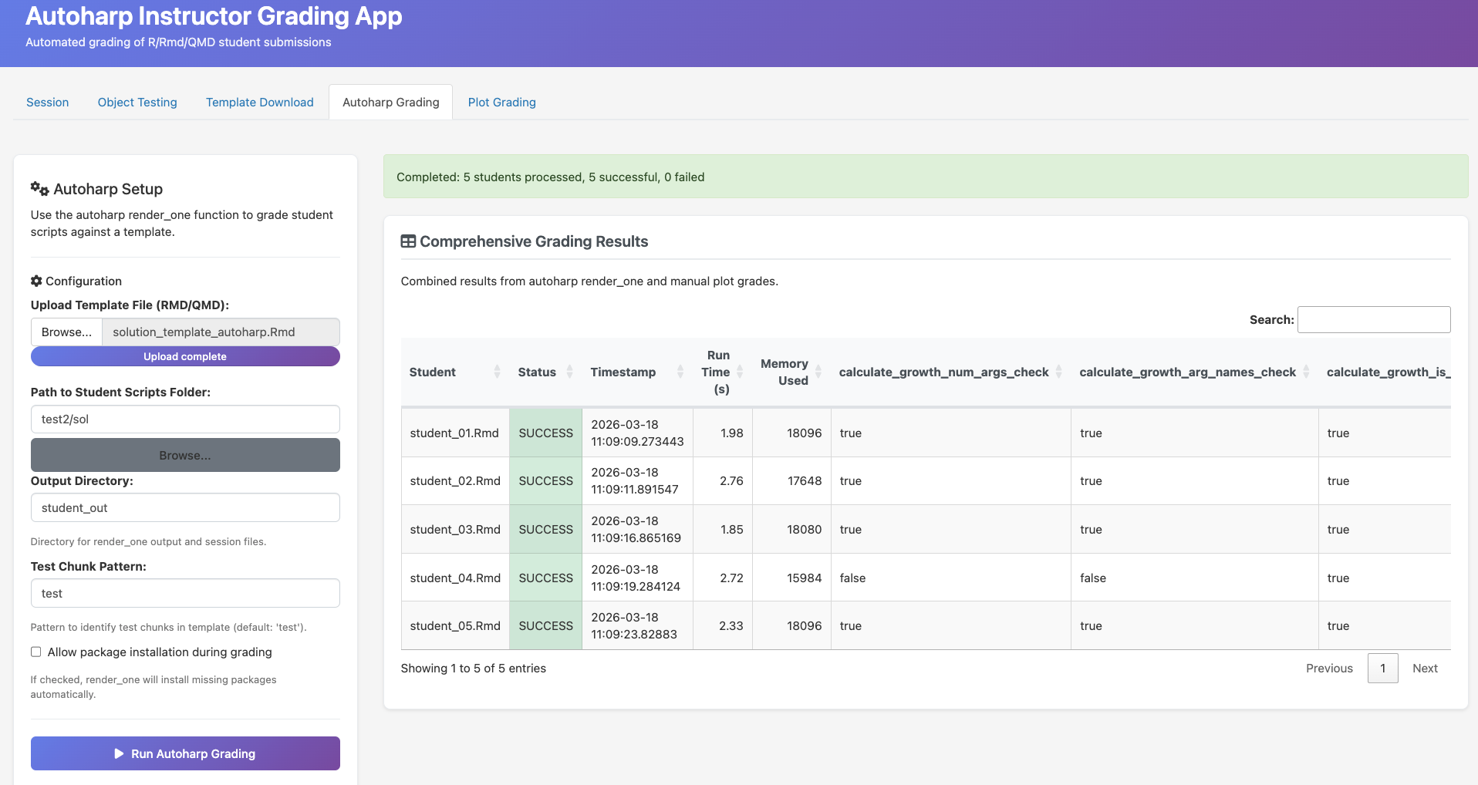This screenshot has width=1478, height=785.
Task: Sort table by Timestamp column arrows
Action: pyautogui.click(x=680, y=372)
